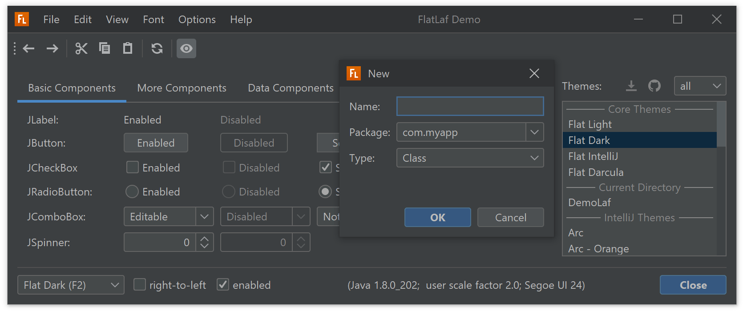Screen dimensions: 743x311
Task: Open the Edit menu
Action: point(83,20)
